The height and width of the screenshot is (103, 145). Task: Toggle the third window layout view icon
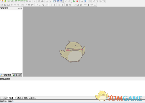point(61,1)
